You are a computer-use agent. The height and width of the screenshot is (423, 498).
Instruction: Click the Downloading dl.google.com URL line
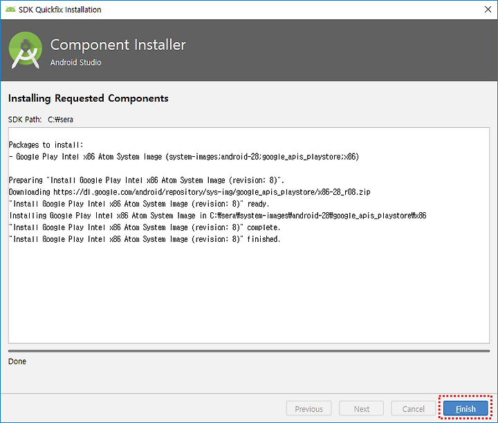pyautogui.click(x=190, y=192)
